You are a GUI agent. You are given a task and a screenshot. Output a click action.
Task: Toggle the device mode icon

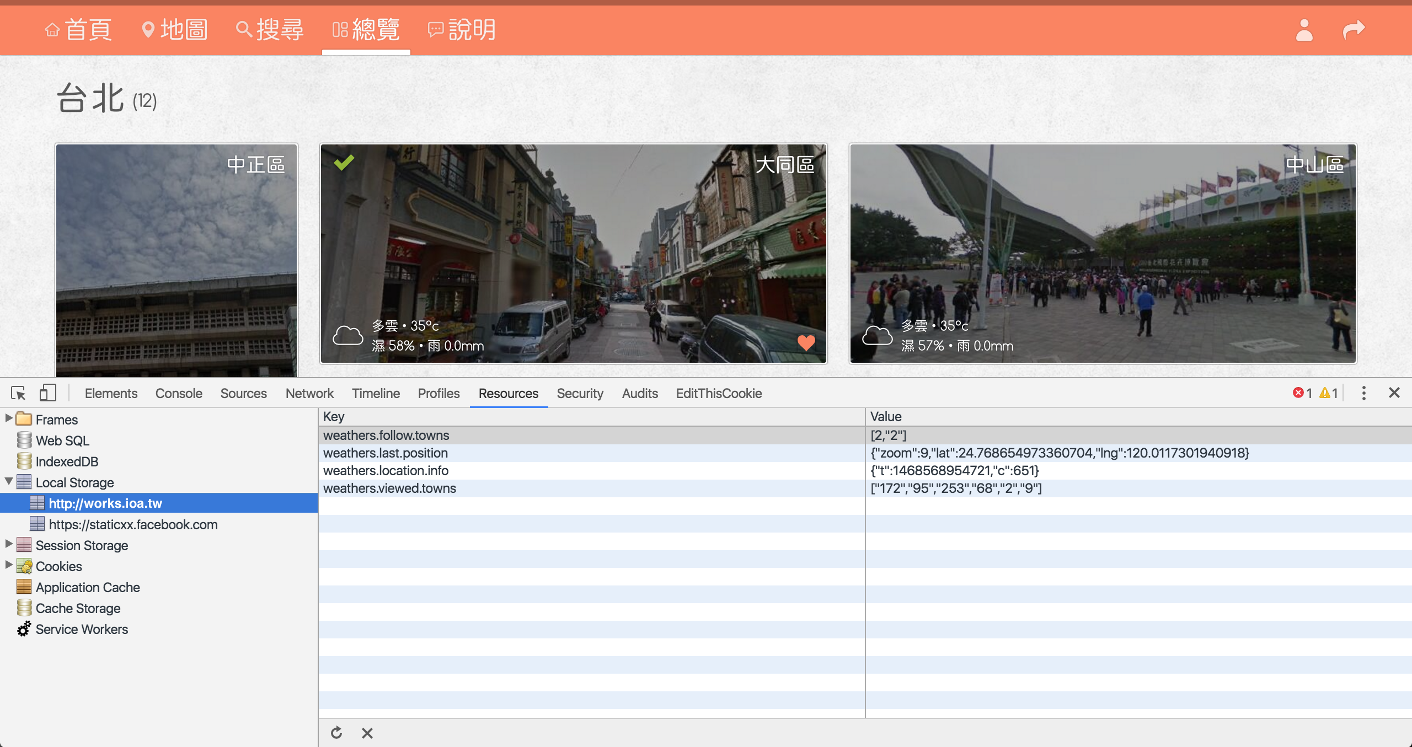point(48,393)
